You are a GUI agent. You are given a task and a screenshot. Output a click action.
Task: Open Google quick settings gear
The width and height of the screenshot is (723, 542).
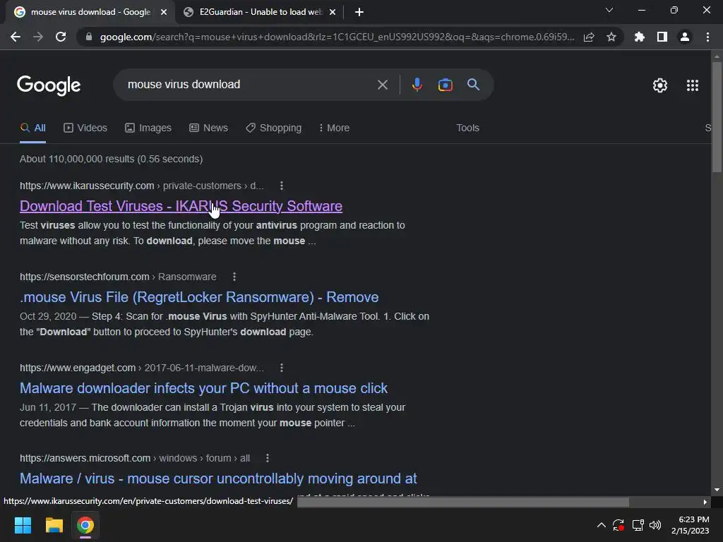[x=660, y=85]
